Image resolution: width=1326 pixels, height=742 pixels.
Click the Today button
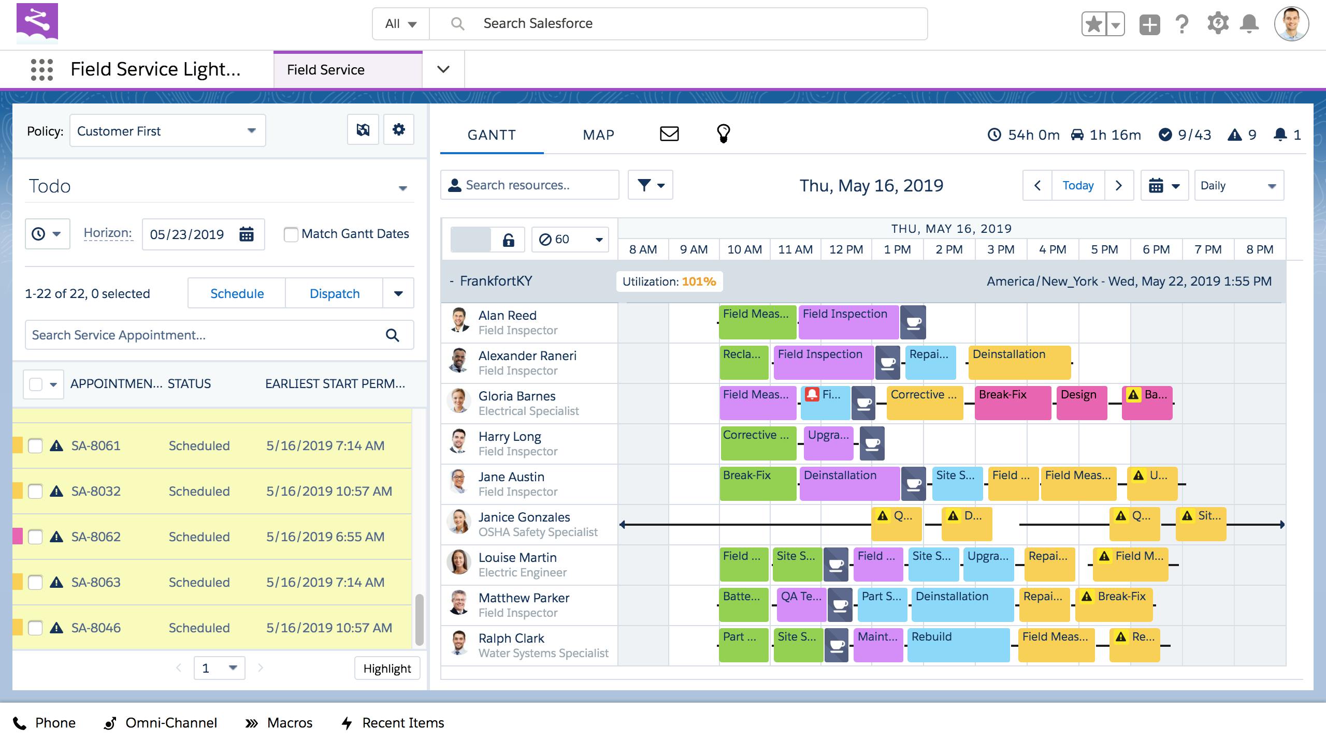tap(1078, 185)
